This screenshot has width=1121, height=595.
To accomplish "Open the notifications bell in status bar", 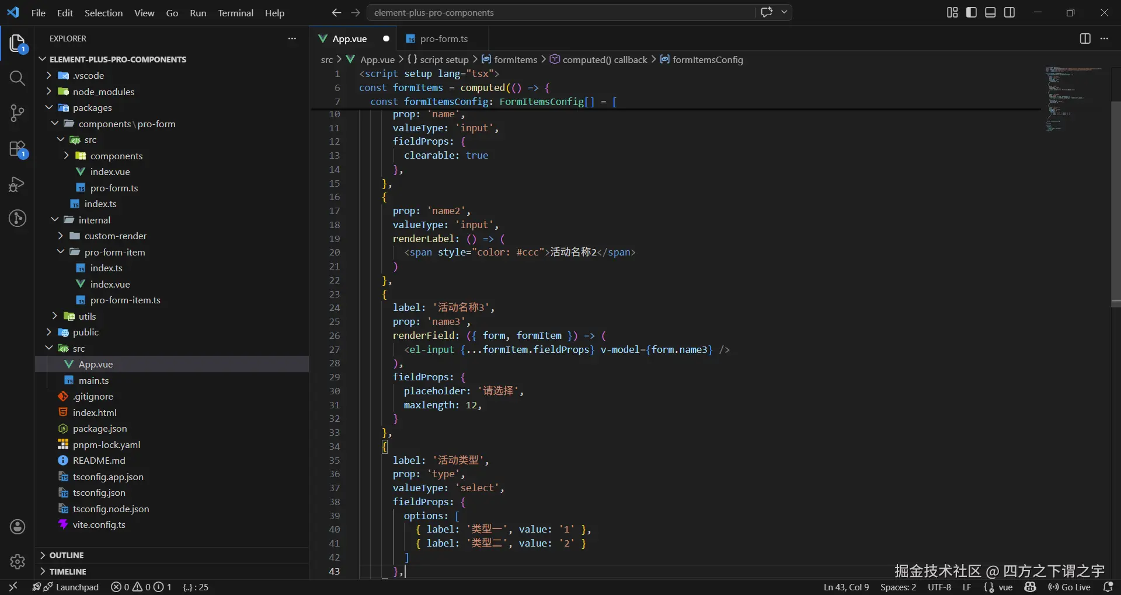I will click(1108, 587).
